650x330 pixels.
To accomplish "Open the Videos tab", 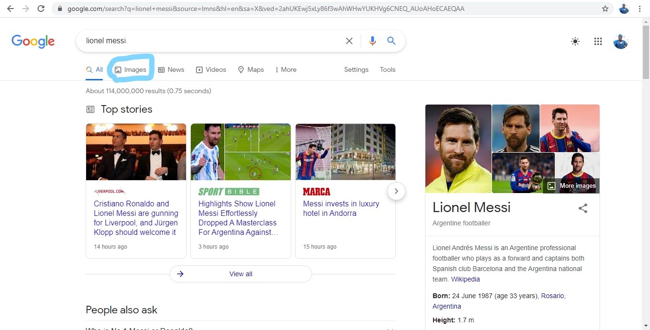I will 211,69.
